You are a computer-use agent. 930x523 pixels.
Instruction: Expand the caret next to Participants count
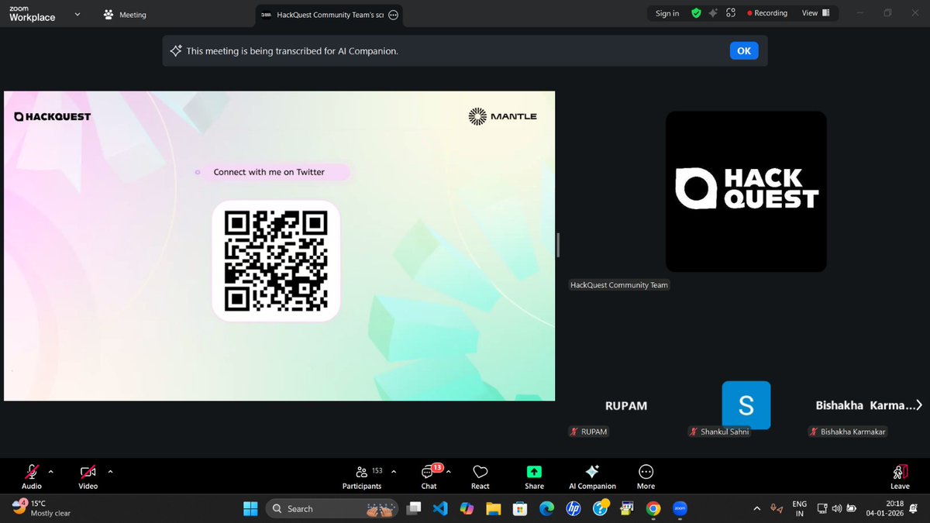394,471
